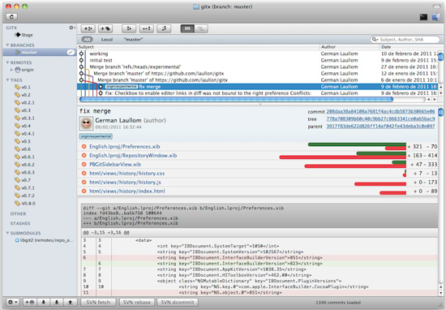Image resolution: width=446 pixels, height=310 pixels.
Task: Click the create tag toolbar button
Action: click(x=105, y=28)
